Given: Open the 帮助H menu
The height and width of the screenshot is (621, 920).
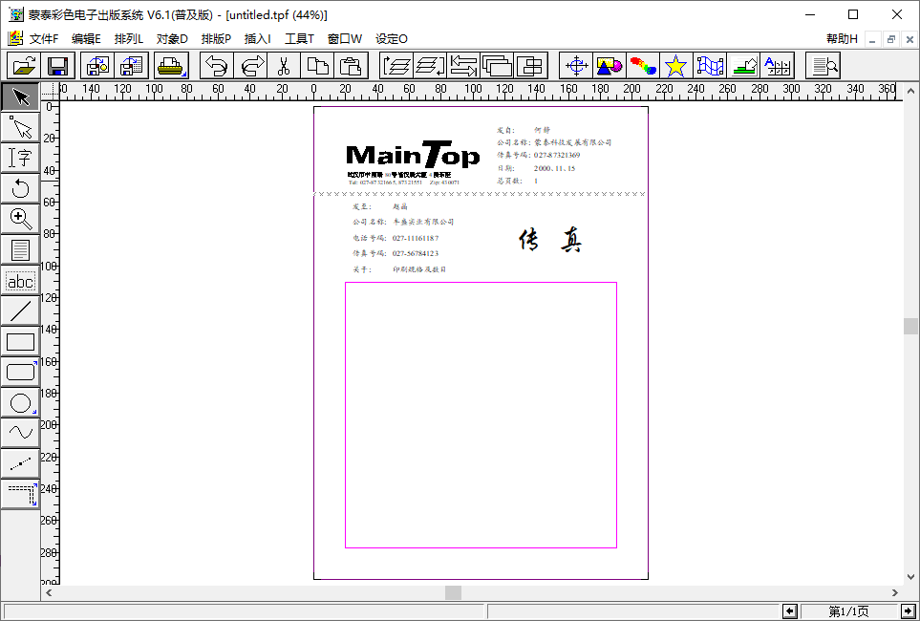Looking at the screenshot, I should 842,39.
